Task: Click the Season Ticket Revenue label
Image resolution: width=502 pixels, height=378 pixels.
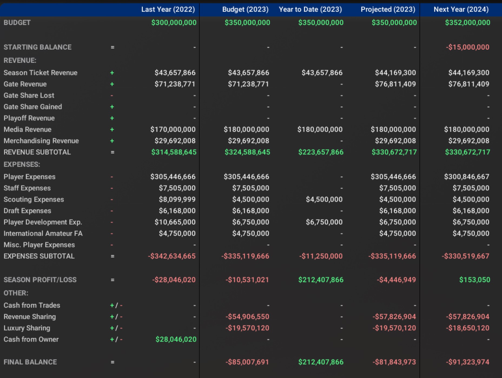Action: (41, 73)
